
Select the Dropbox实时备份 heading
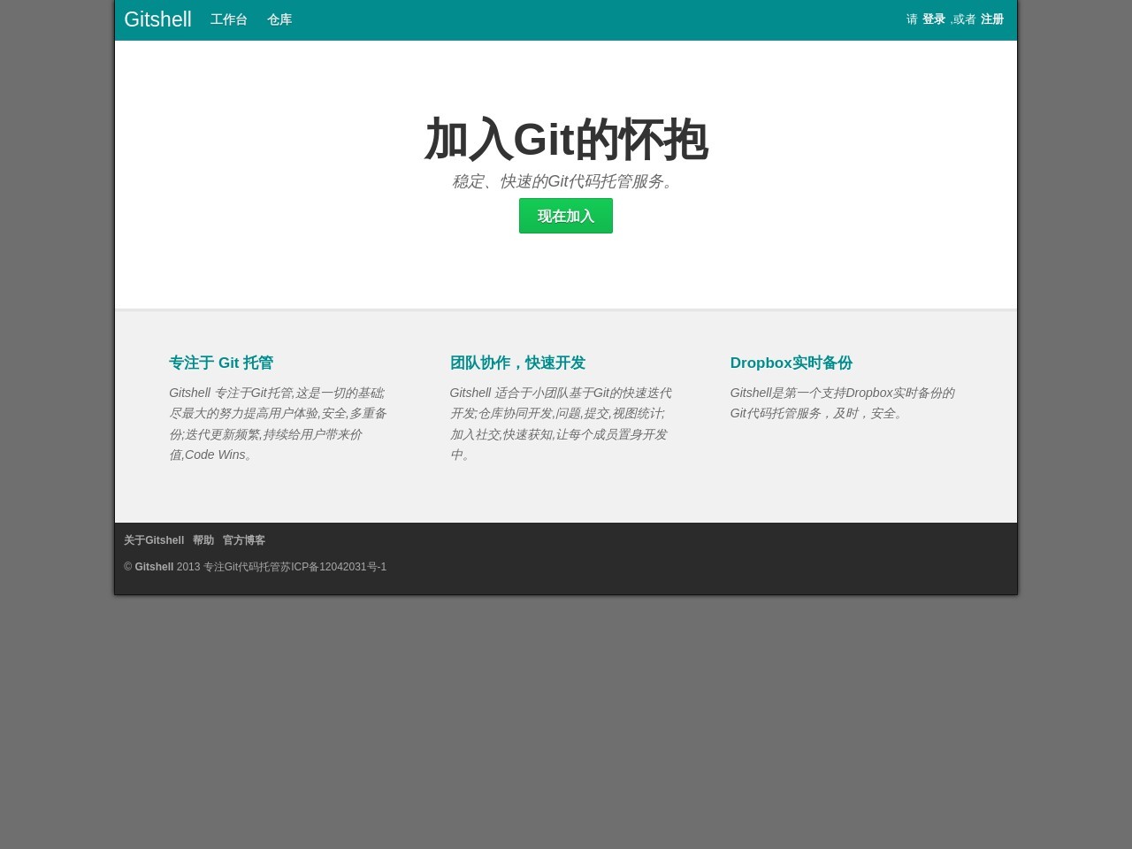(x=791, y=363)
